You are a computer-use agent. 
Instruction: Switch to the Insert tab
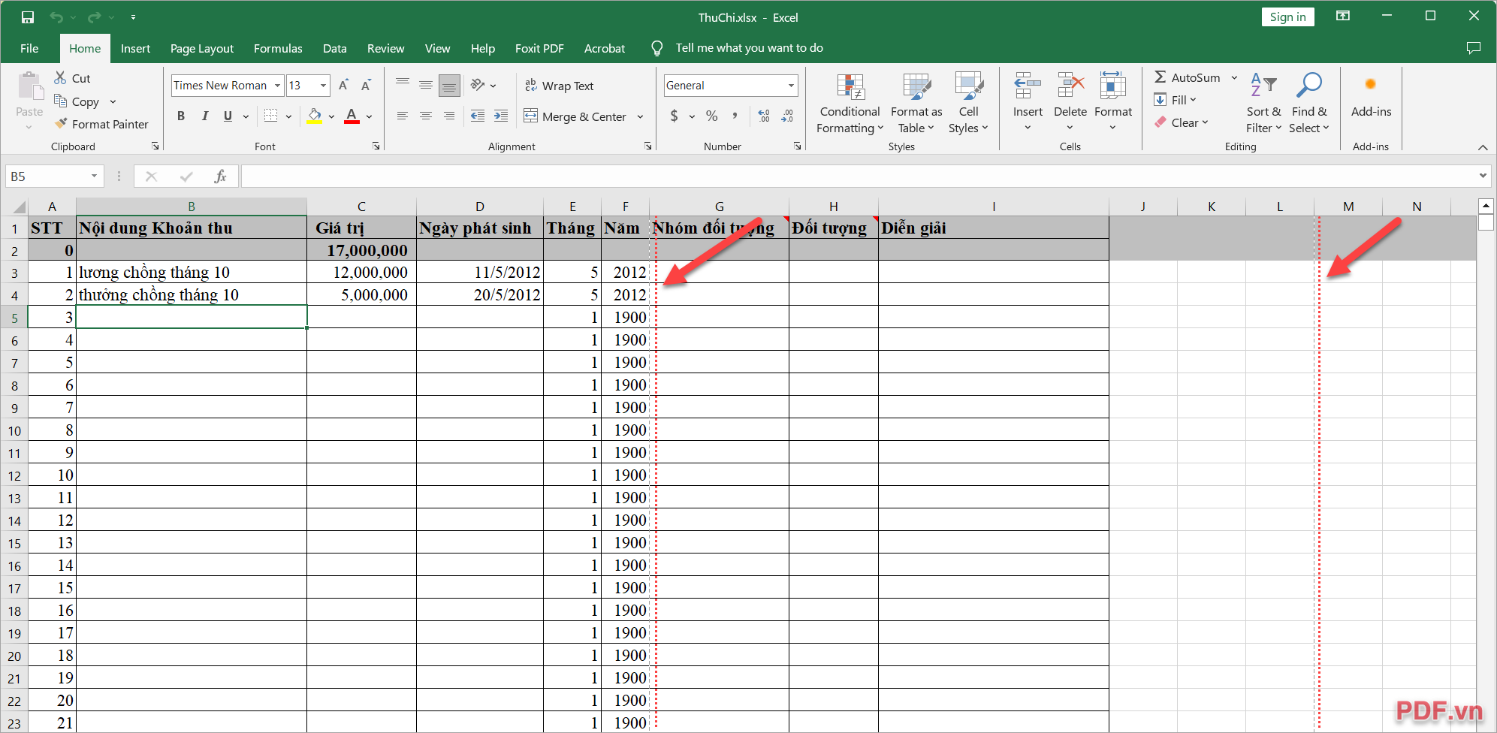(135, 48)
